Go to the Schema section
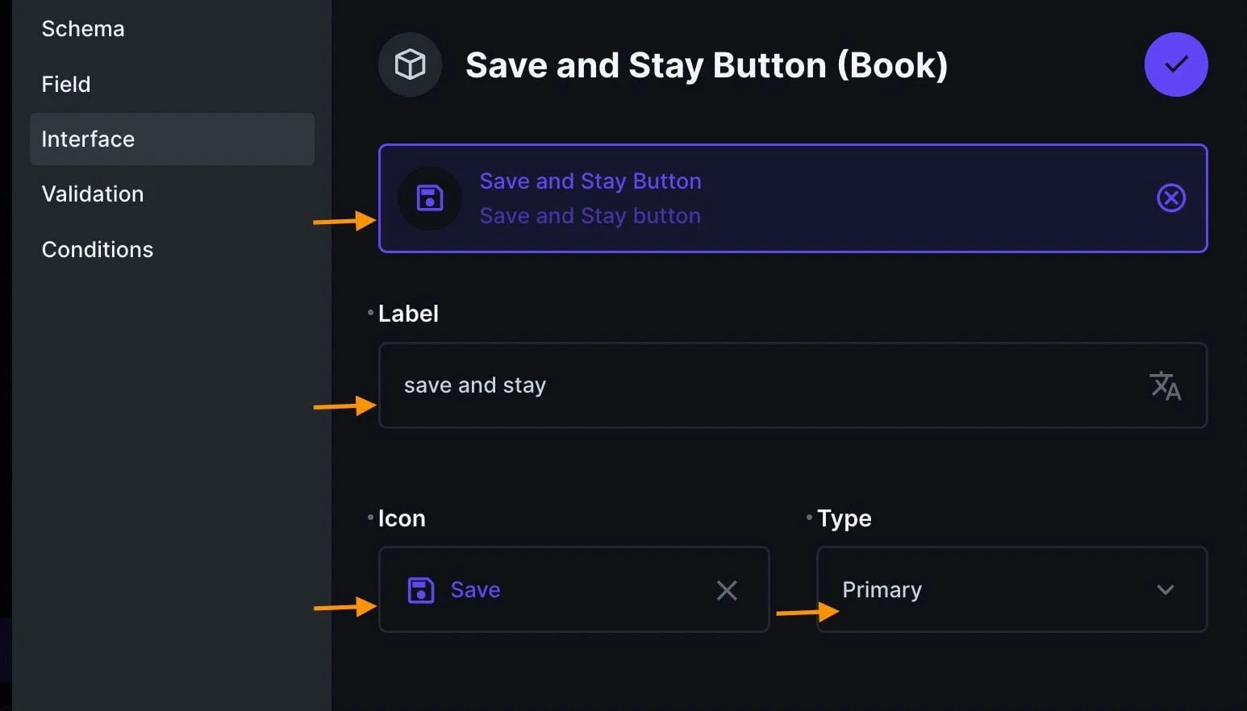1247x711 pixels. [83, 29]
